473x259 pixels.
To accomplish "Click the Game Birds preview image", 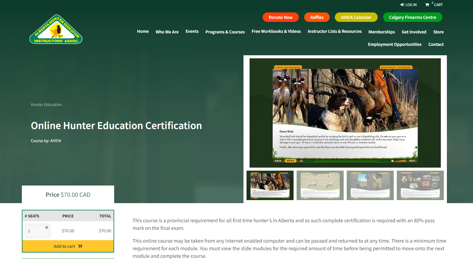I will tap(345, 112).
